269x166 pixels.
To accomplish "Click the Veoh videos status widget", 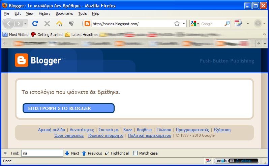I will click(x=236, y=161).
